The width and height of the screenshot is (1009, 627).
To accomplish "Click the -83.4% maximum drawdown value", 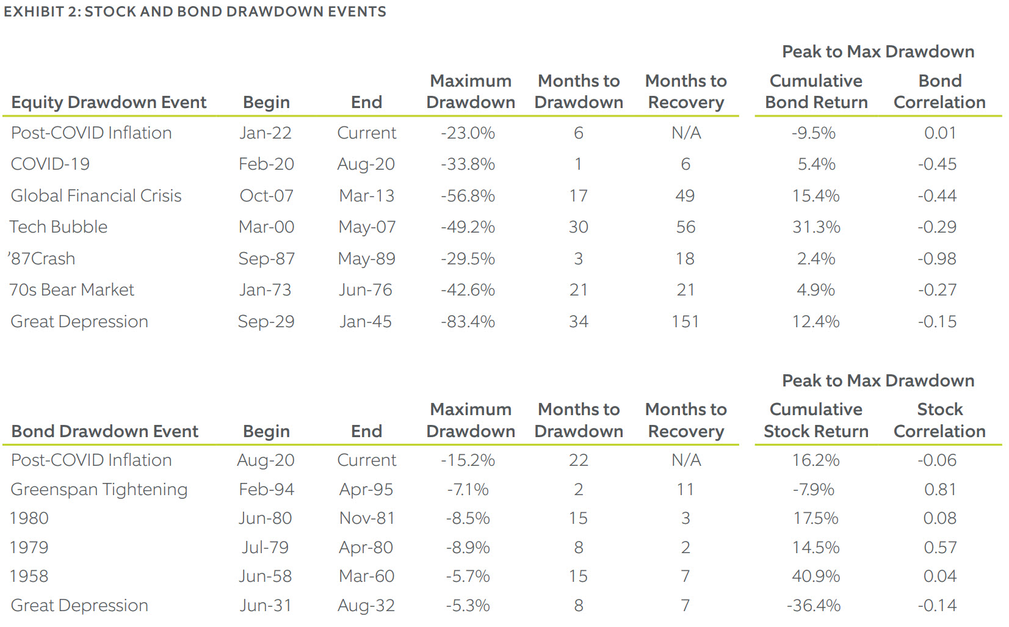I will click(x=468, y=321).
